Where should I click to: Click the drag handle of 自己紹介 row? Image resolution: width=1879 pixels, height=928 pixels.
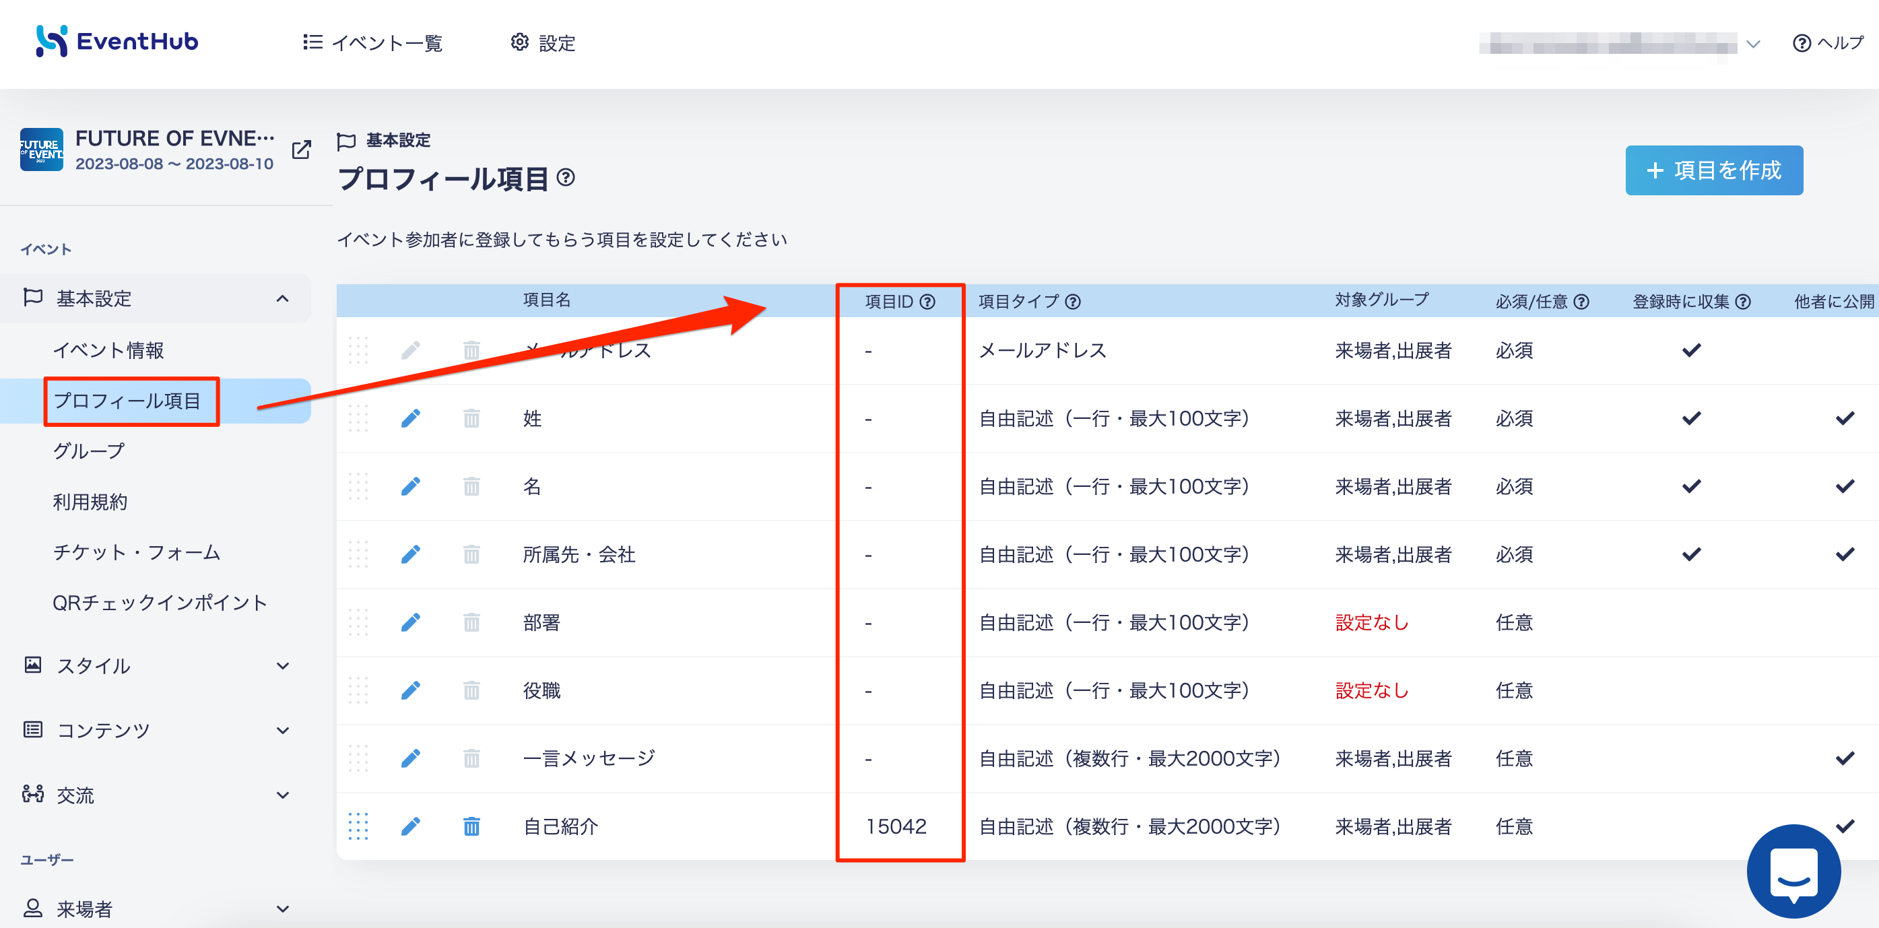(x=358, y=826)
